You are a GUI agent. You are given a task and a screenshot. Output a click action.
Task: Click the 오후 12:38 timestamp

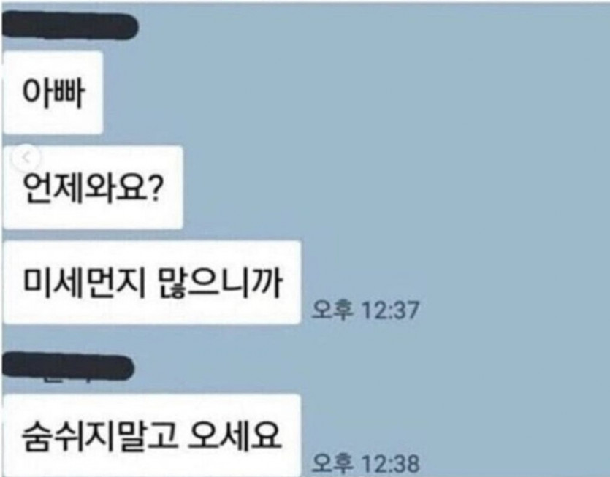click(365, 463)
